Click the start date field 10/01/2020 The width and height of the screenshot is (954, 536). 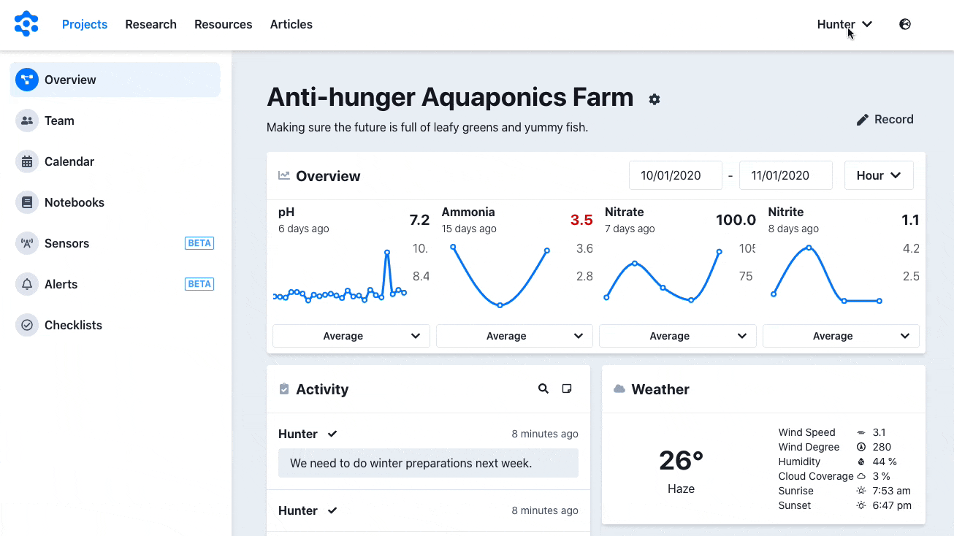pyautogui.click(x=675, y=175)
